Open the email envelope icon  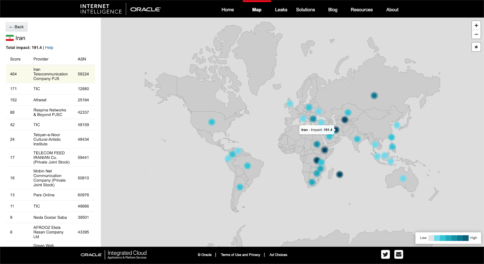399,254
